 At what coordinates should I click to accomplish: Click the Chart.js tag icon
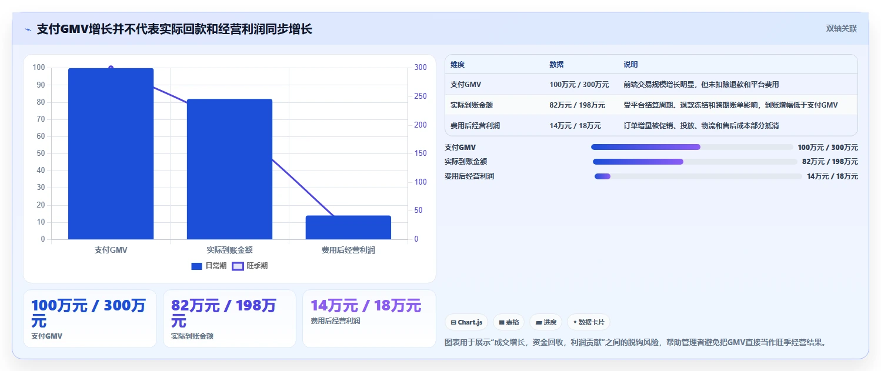pyautogui.click(x=453, y=322)
